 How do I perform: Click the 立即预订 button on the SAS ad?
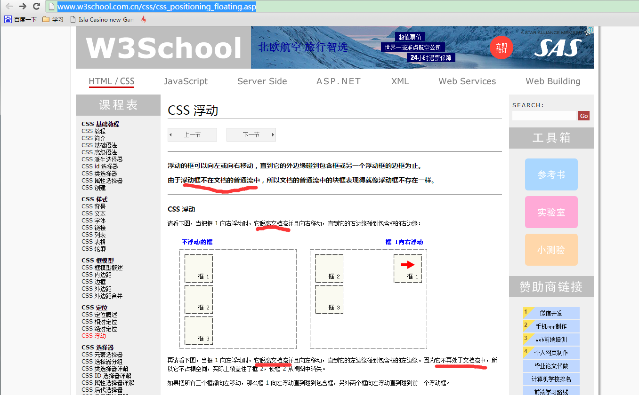coord(501,47)
